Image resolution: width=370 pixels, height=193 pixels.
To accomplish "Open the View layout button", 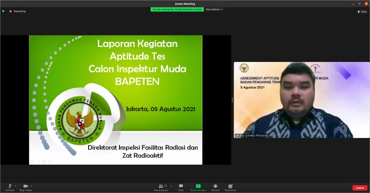I will click(362, 12).
